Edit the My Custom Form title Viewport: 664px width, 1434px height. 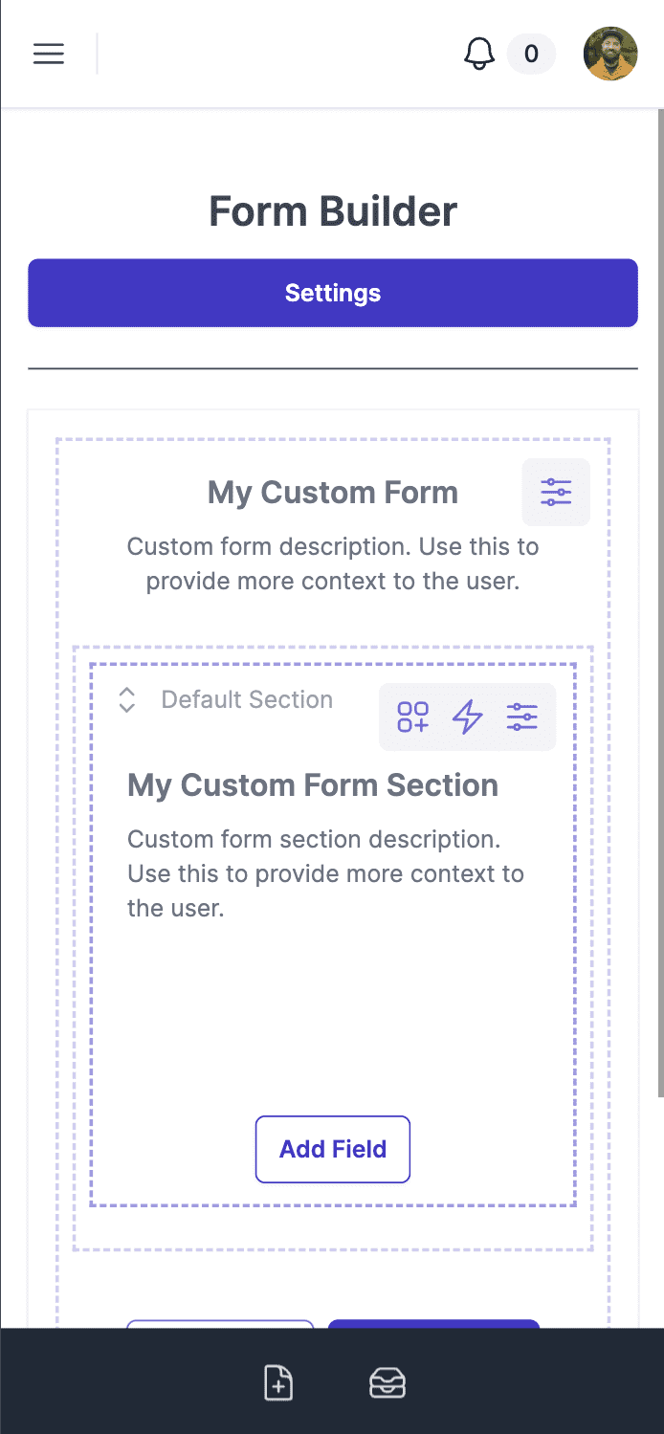[x=333, y=493]
